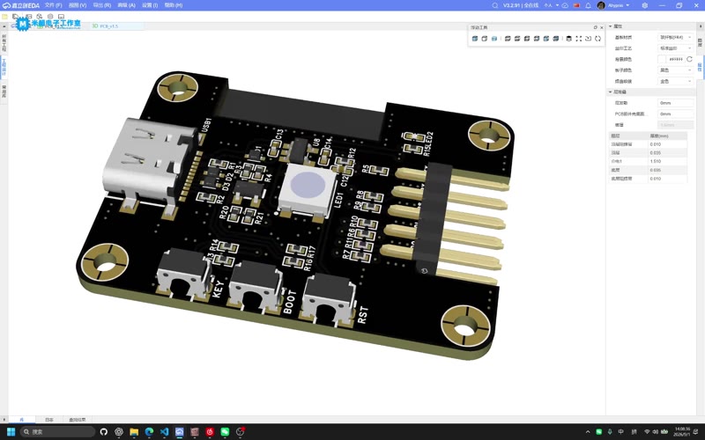Select the third vertical tab on the left sidebar
This screenshot has height=440, width=705.
click(x=4, y=92)
